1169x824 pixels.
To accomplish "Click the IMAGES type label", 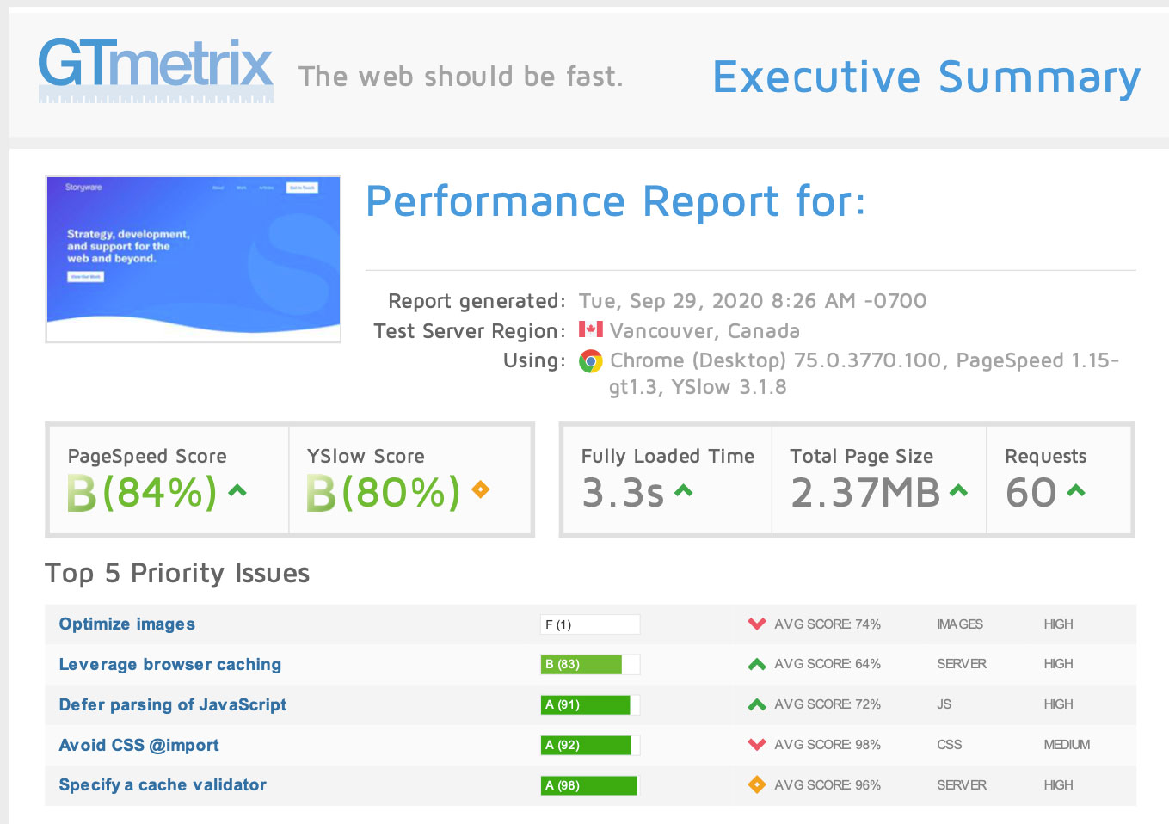I will 960,624.
